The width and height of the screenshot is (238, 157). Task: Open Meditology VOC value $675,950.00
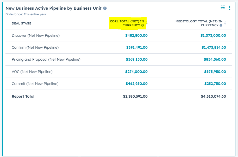point(215,72)
